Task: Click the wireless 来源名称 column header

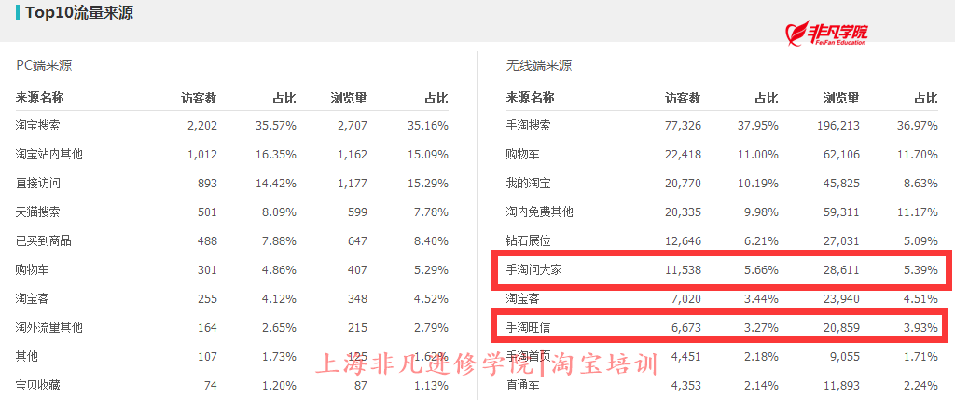Action: [x=530, y=98]
